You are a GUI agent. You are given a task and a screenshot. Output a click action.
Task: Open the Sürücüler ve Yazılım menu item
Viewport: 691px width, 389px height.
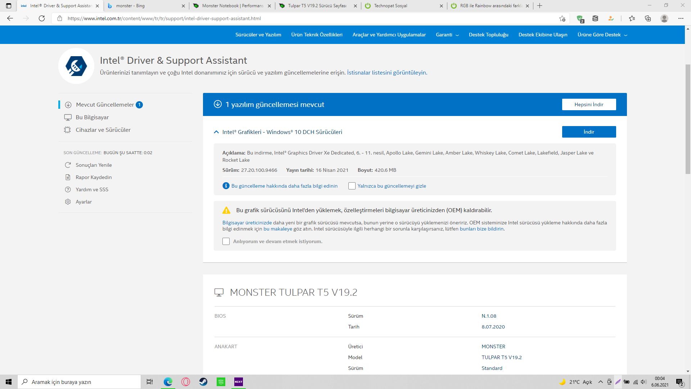point(258,35)
